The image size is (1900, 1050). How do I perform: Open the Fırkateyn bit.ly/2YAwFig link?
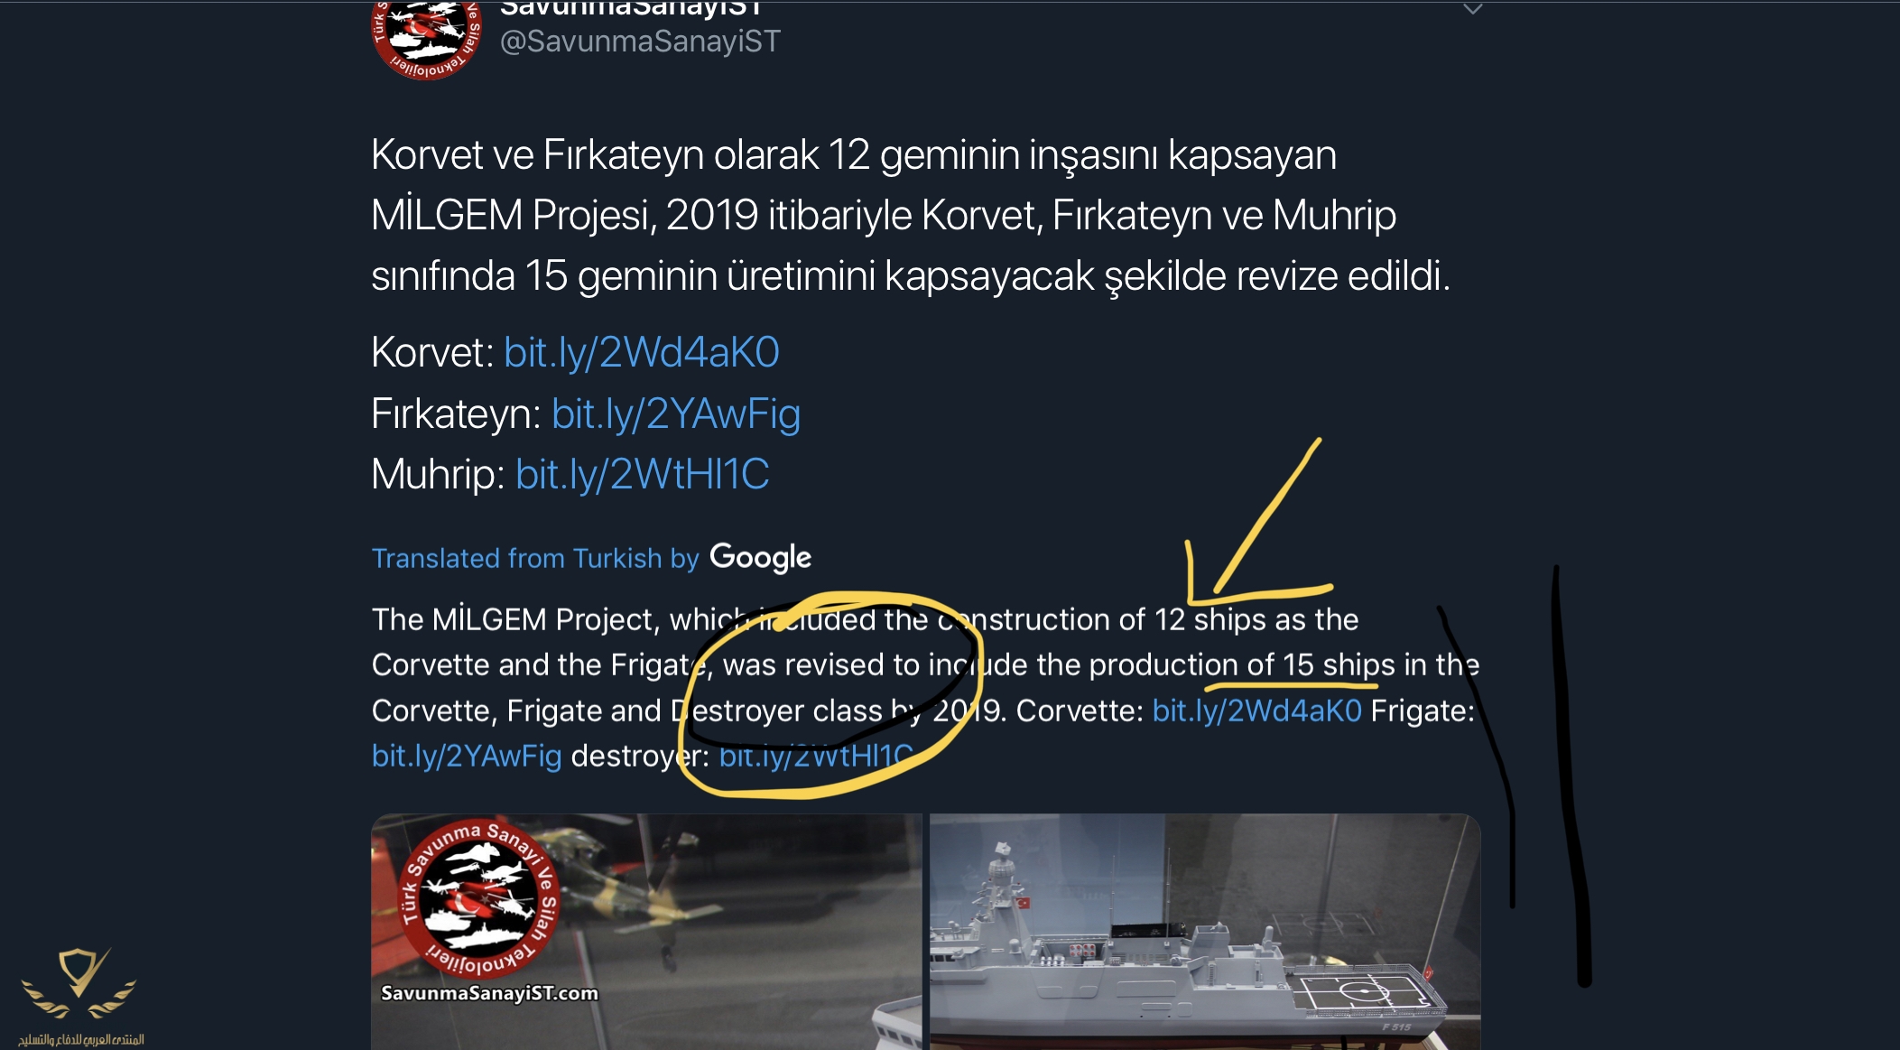676,413
